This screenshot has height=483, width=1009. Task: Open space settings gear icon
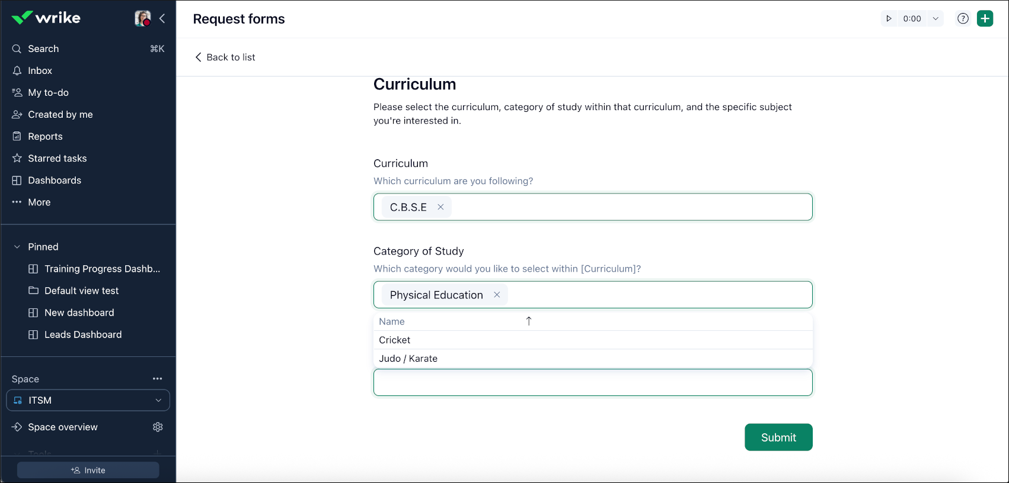point(158,427)
